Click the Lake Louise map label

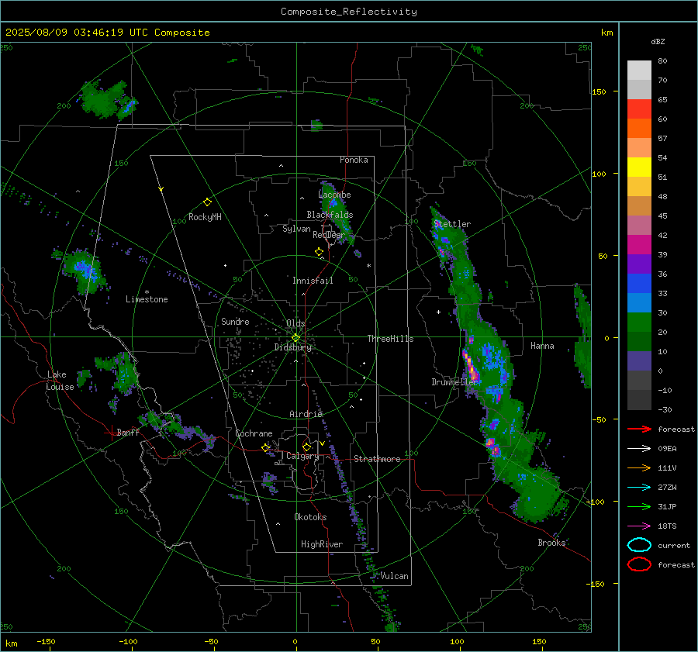coord(60,381)
